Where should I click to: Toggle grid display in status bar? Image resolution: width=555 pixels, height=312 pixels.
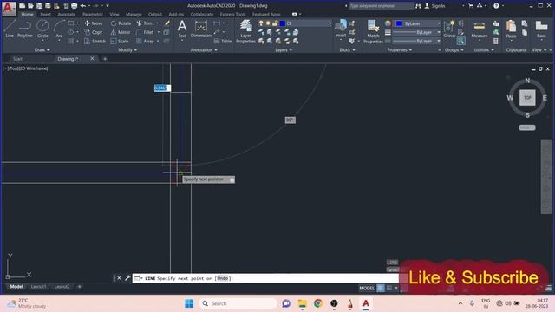click(x=381, y=288)
